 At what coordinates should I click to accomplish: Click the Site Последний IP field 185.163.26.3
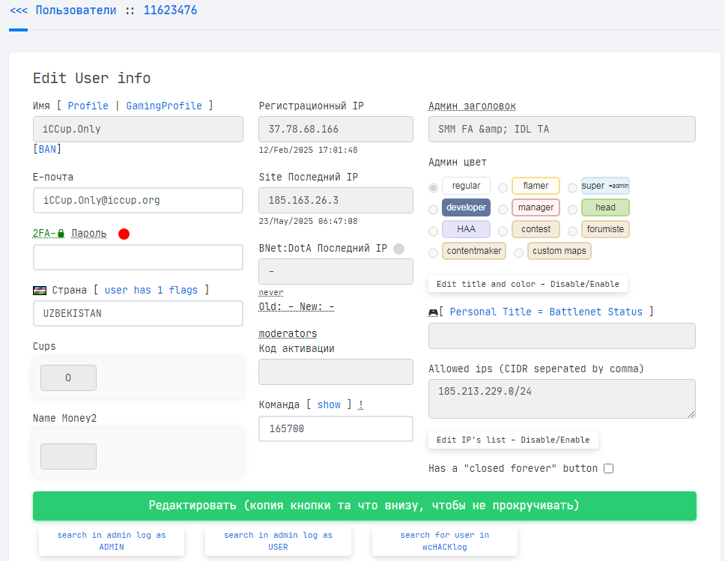[336, 200]
